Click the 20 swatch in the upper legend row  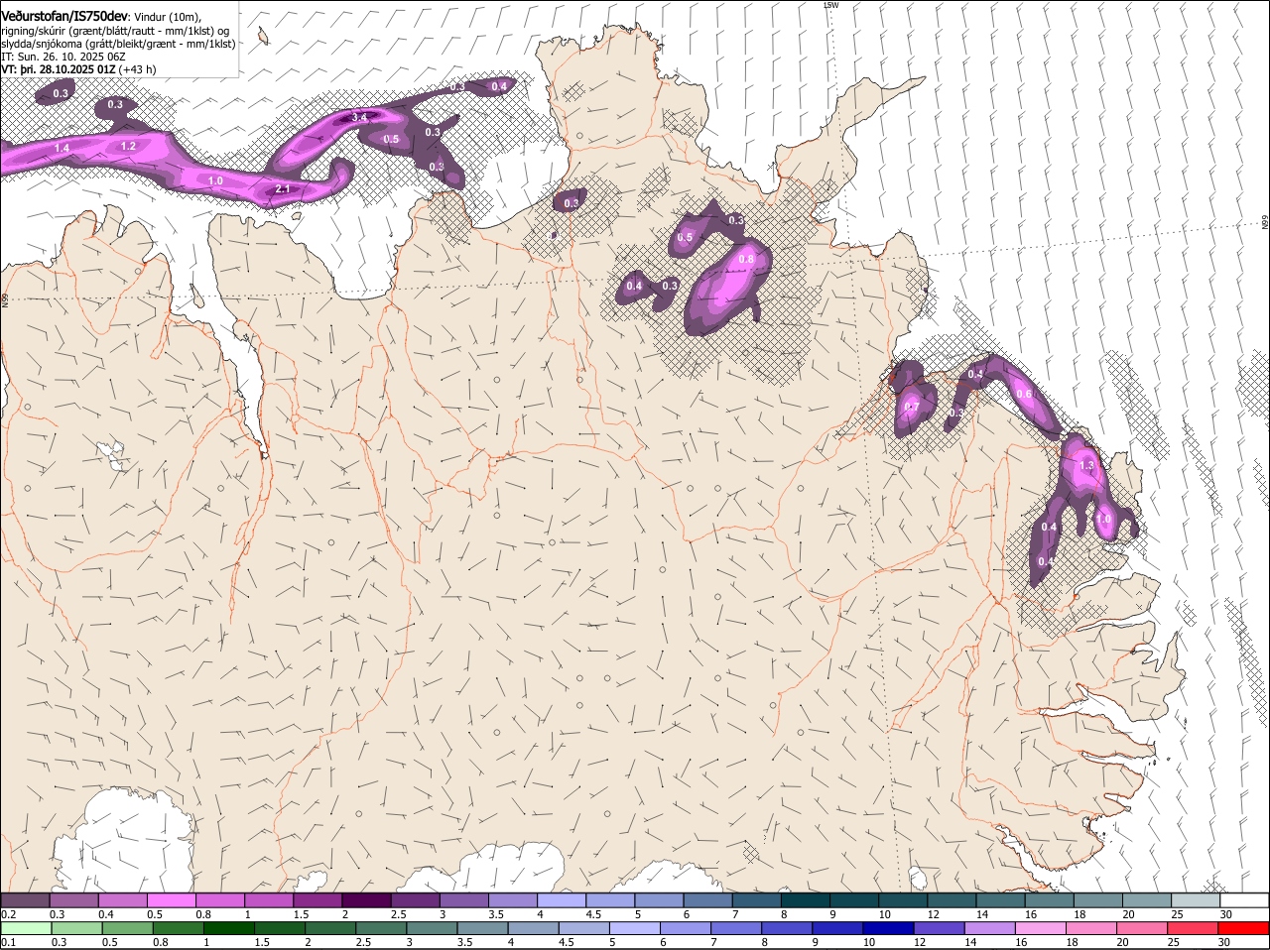pos(1148,899)
